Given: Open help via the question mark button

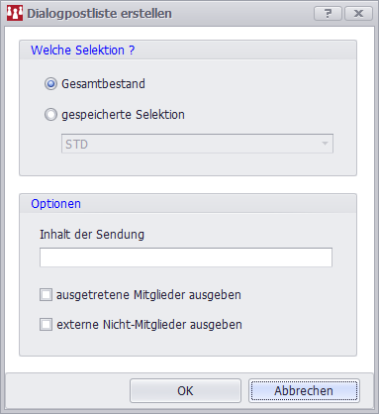Looking at the screenshot, I should (328, 14).
